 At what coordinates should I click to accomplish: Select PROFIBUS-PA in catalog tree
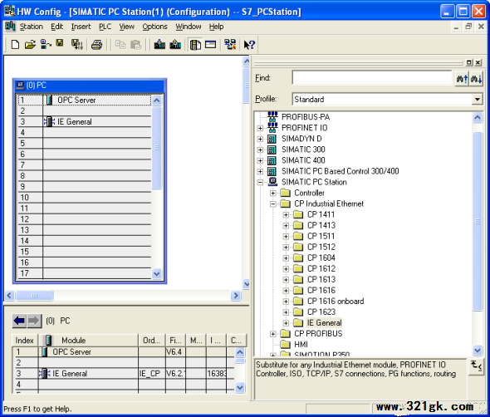pos(306,117)
